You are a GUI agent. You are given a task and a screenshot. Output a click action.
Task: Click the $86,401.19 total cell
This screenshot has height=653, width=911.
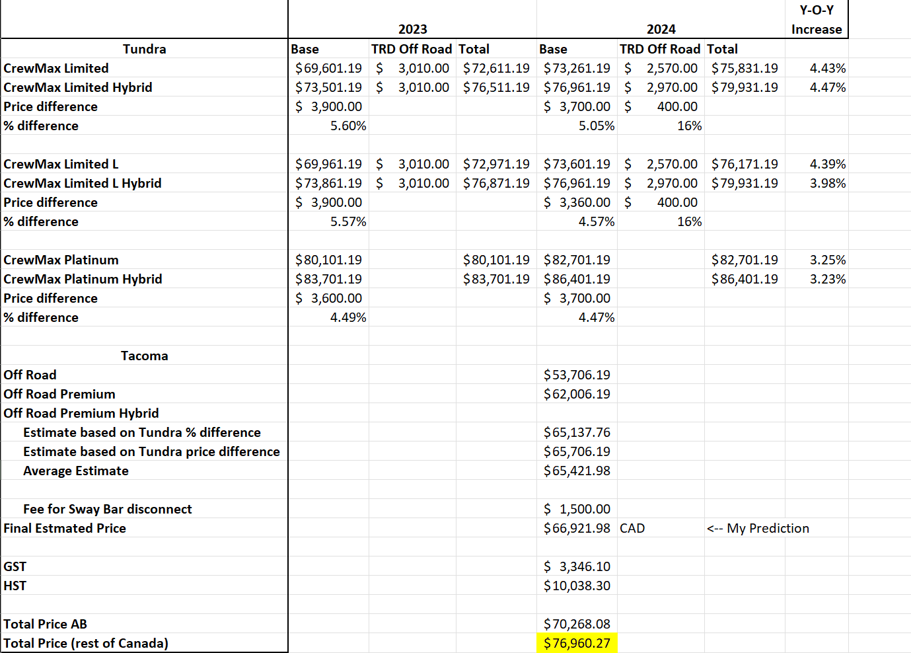pos(745,279)
